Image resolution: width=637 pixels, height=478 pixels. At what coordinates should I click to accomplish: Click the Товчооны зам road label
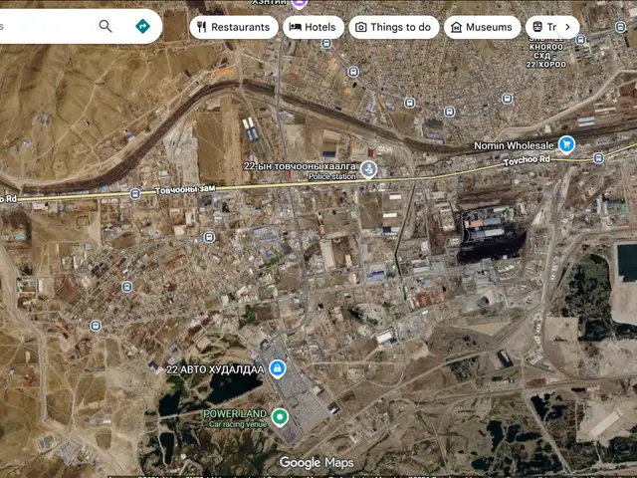(x=185, y=190)
